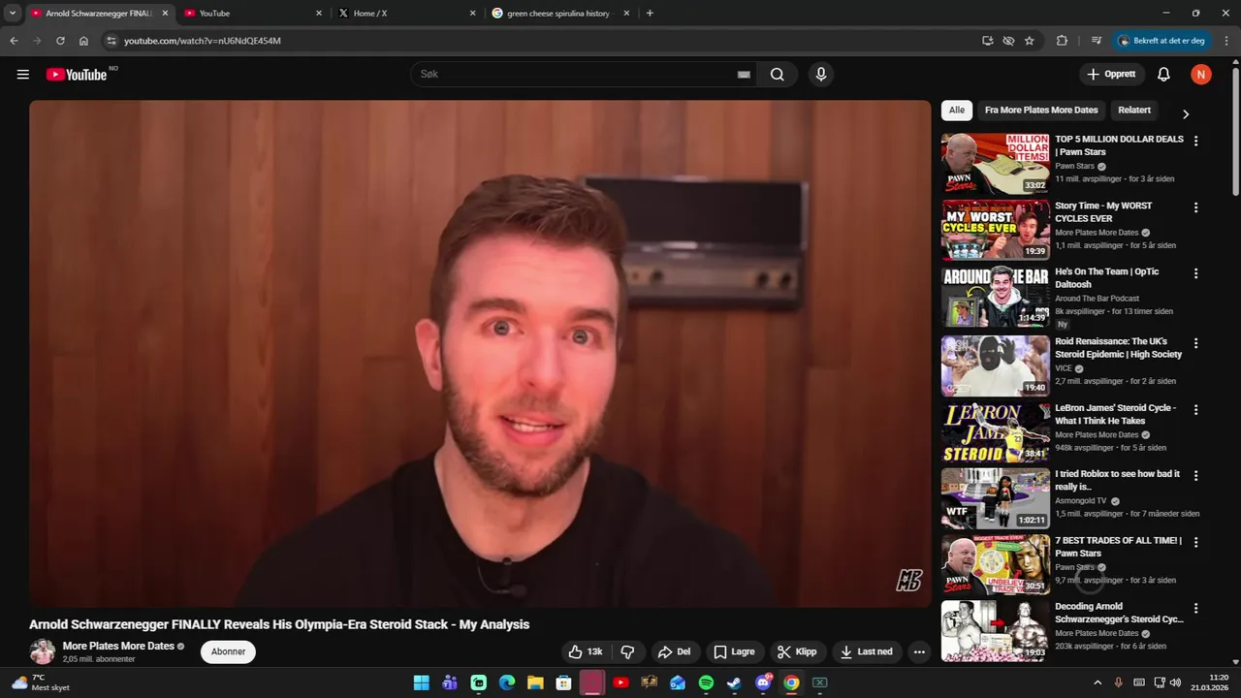This screenshot has height=698, width=1241.
Task: Open the account avatar N menu
Action: pyautogui.click(x=1201, y=75)
